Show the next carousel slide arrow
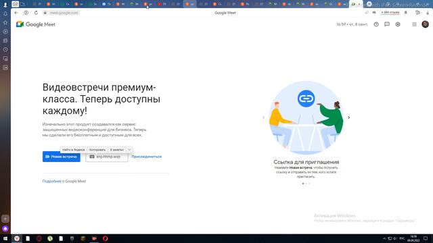Viewport: 433px width, 243px height. click(x=349, y=117)
